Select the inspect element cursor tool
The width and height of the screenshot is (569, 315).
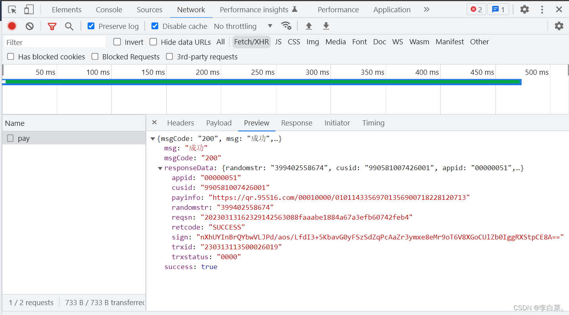coord(12,9)
